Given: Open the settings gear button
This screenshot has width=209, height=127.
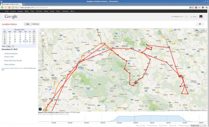Looking at the screenshot, I should point(200,24).
